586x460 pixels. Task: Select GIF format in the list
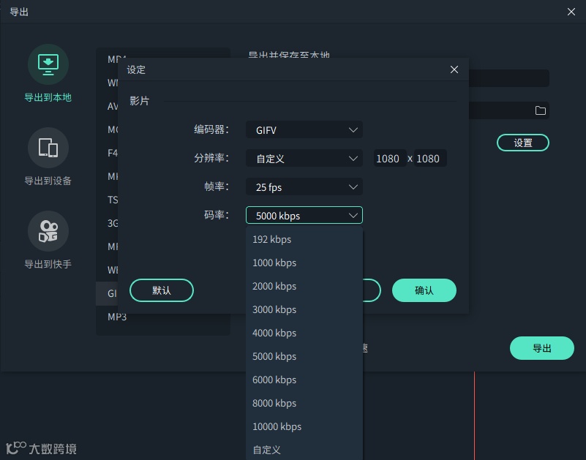coord(111,293)
